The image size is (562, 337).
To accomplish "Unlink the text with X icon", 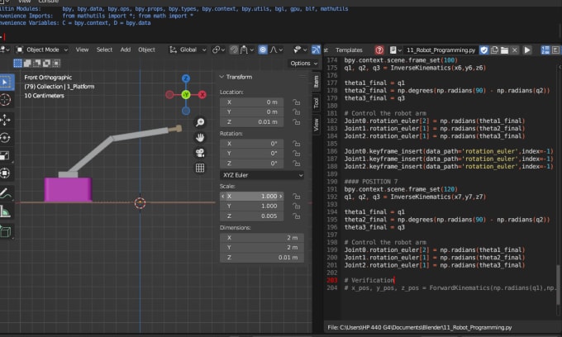I will coord(514,50).
